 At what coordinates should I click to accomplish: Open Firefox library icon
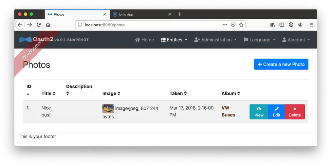click(272, 25)
